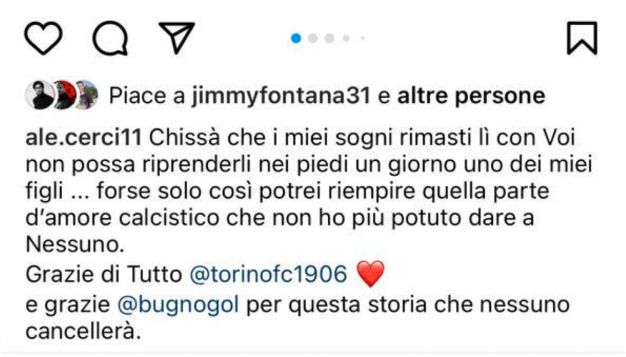Screen dimensions: 626x357
Task: Open the first liker's profile avatar
Action: pos(40,95)
